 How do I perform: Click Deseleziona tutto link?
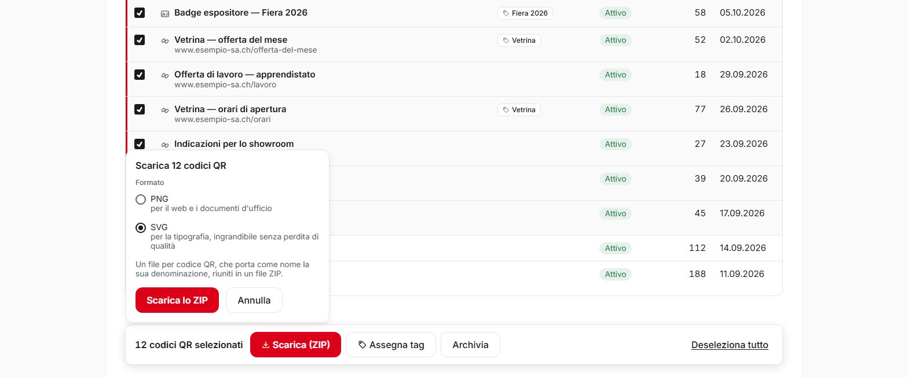tap(730, 345)
